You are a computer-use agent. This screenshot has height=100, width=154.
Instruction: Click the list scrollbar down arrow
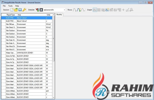click(x=54, y=98)
